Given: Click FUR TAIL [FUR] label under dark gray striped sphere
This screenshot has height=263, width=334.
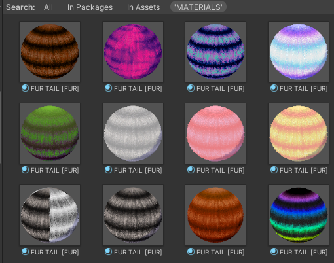Looking at the screenshot, I should (x=138, y=253).
